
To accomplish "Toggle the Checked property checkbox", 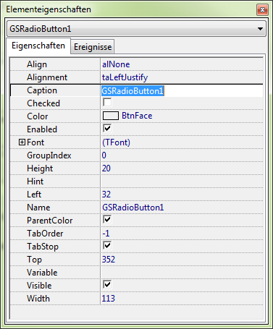I will tap(107, 102).
